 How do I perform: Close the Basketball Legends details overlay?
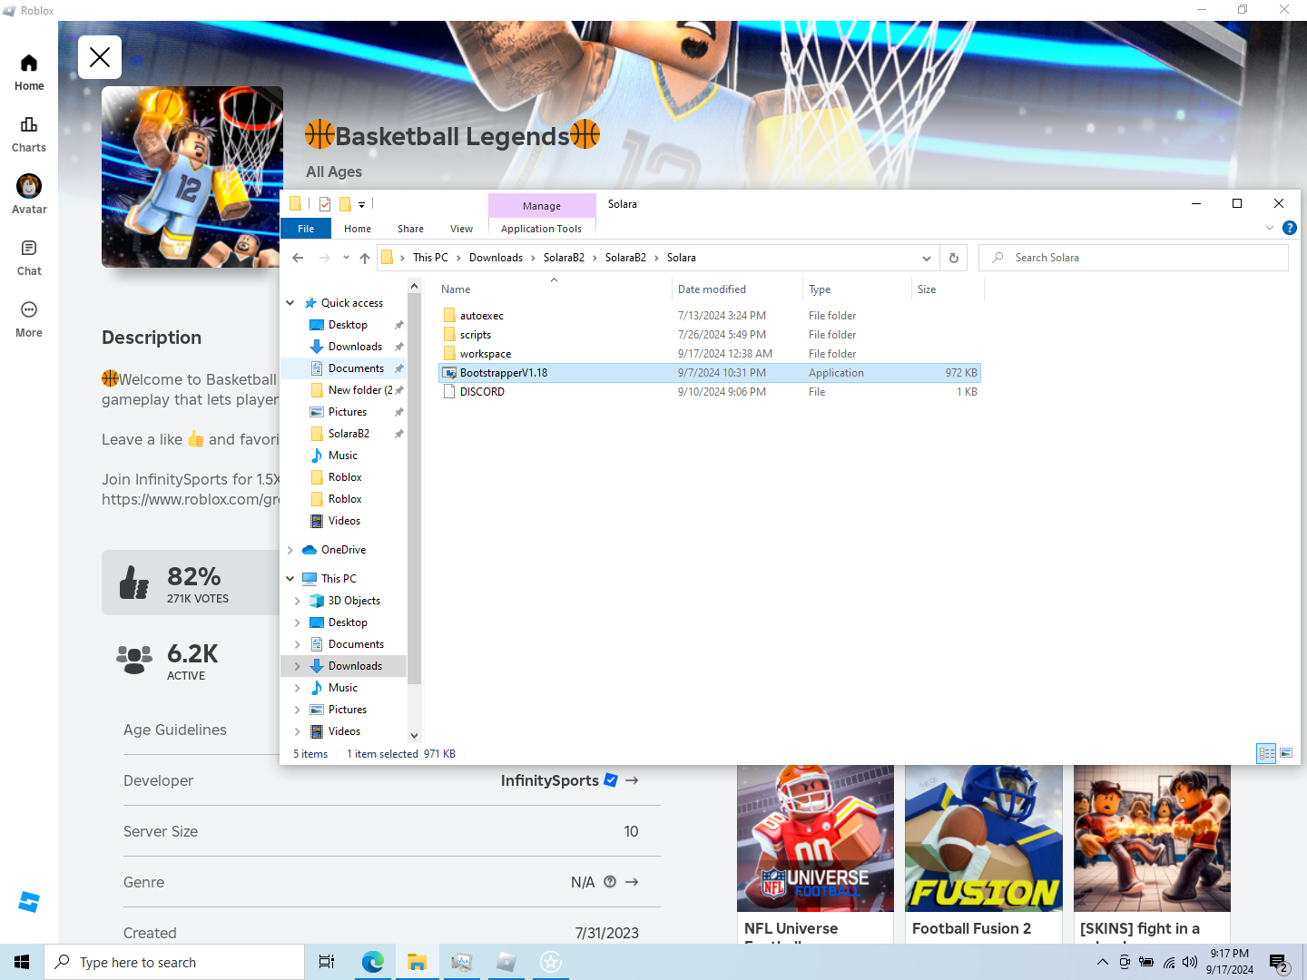point(100,57)
